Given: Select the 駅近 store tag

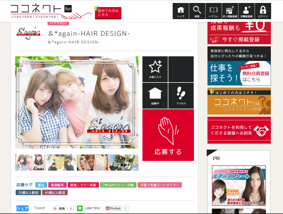Looking at the screenshot, I should (x=41, y=185).
